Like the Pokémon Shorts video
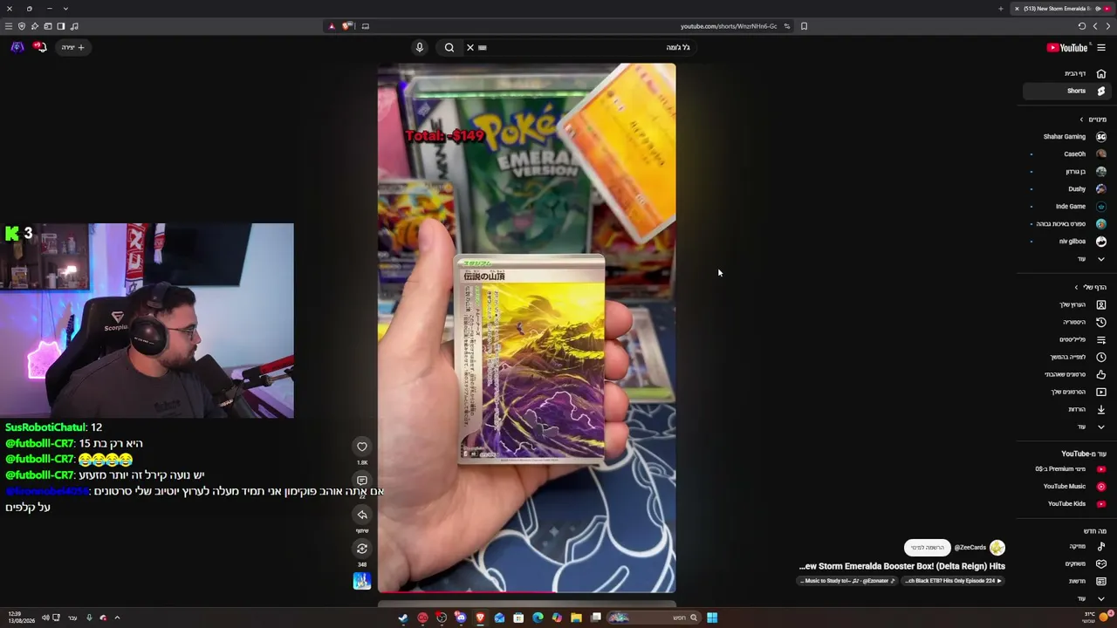This screenshot has width=1117, height=628. click(x=362, y=447)
